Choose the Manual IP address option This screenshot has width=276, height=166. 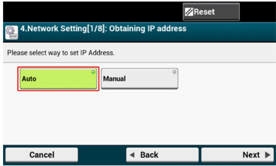[140, 79]
